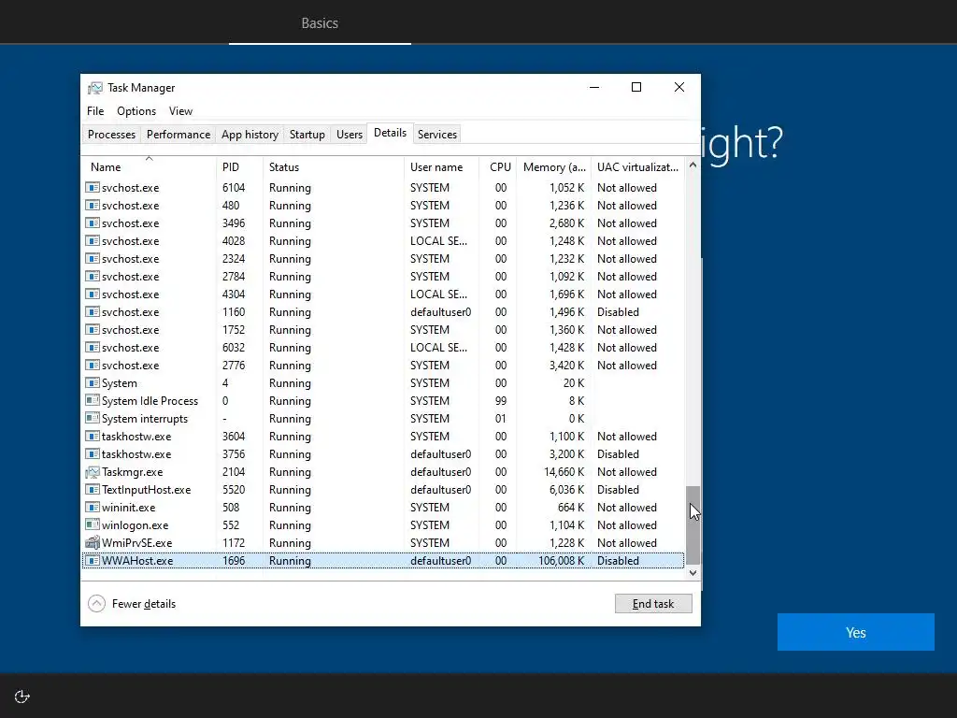Switch to the App history tab
The width and height of the screenshot is (957, 718).
(x=250, y=135)
